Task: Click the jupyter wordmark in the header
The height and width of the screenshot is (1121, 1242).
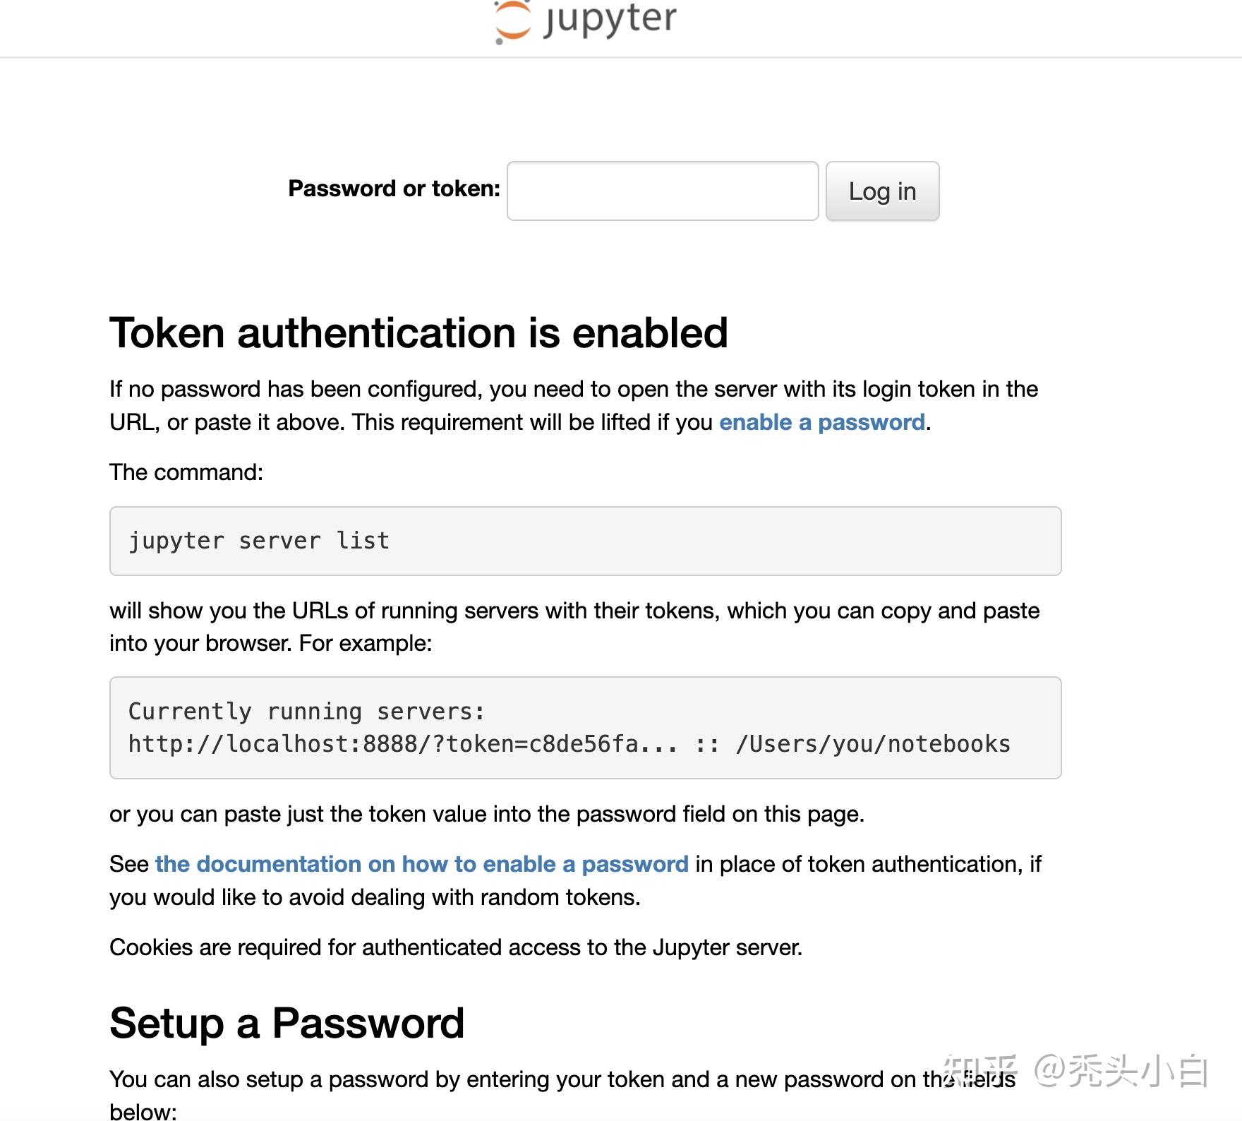Action: [x=610, y=18]
